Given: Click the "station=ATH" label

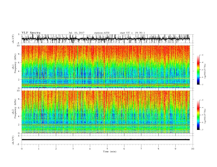Looking at the screenshot, I should pos(102,33).
